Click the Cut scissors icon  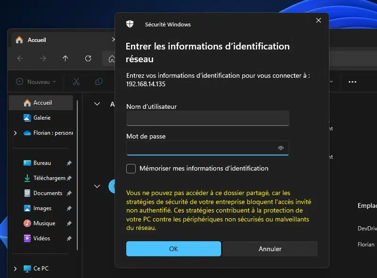76,82
